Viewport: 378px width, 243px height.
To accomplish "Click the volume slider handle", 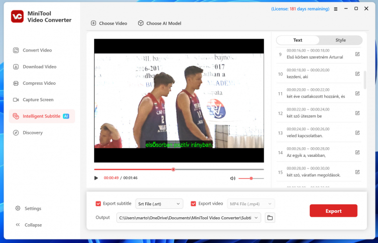I will [x=251, y=178].
